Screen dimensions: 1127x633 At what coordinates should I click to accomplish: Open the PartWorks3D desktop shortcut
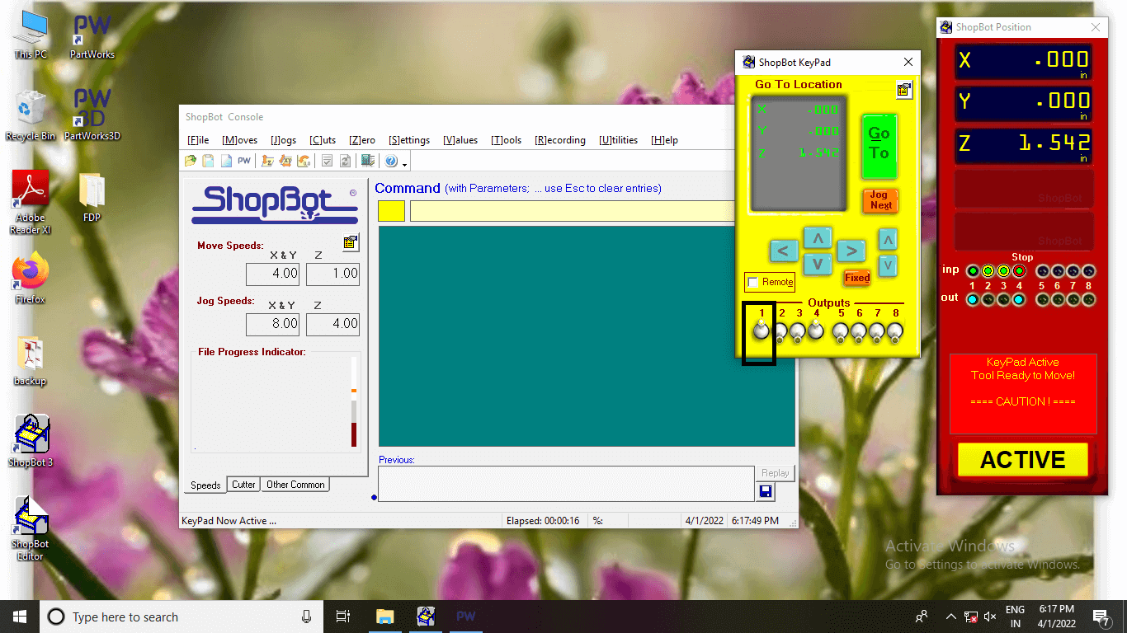click(92, 115)
